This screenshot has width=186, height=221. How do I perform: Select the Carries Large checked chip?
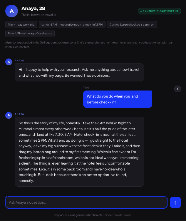[132, 24]
